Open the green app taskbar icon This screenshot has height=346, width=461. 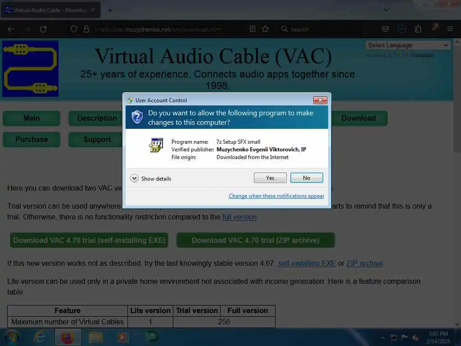click(x=151, y=337)
